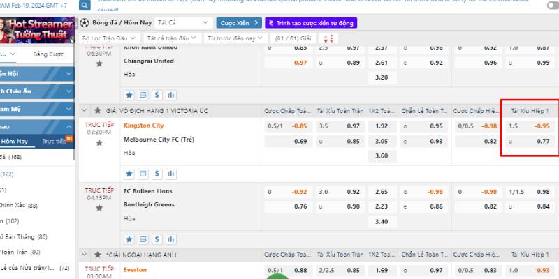Open the Tất Cả dropdown
This screenshot has height=279, width=559.
184,22
